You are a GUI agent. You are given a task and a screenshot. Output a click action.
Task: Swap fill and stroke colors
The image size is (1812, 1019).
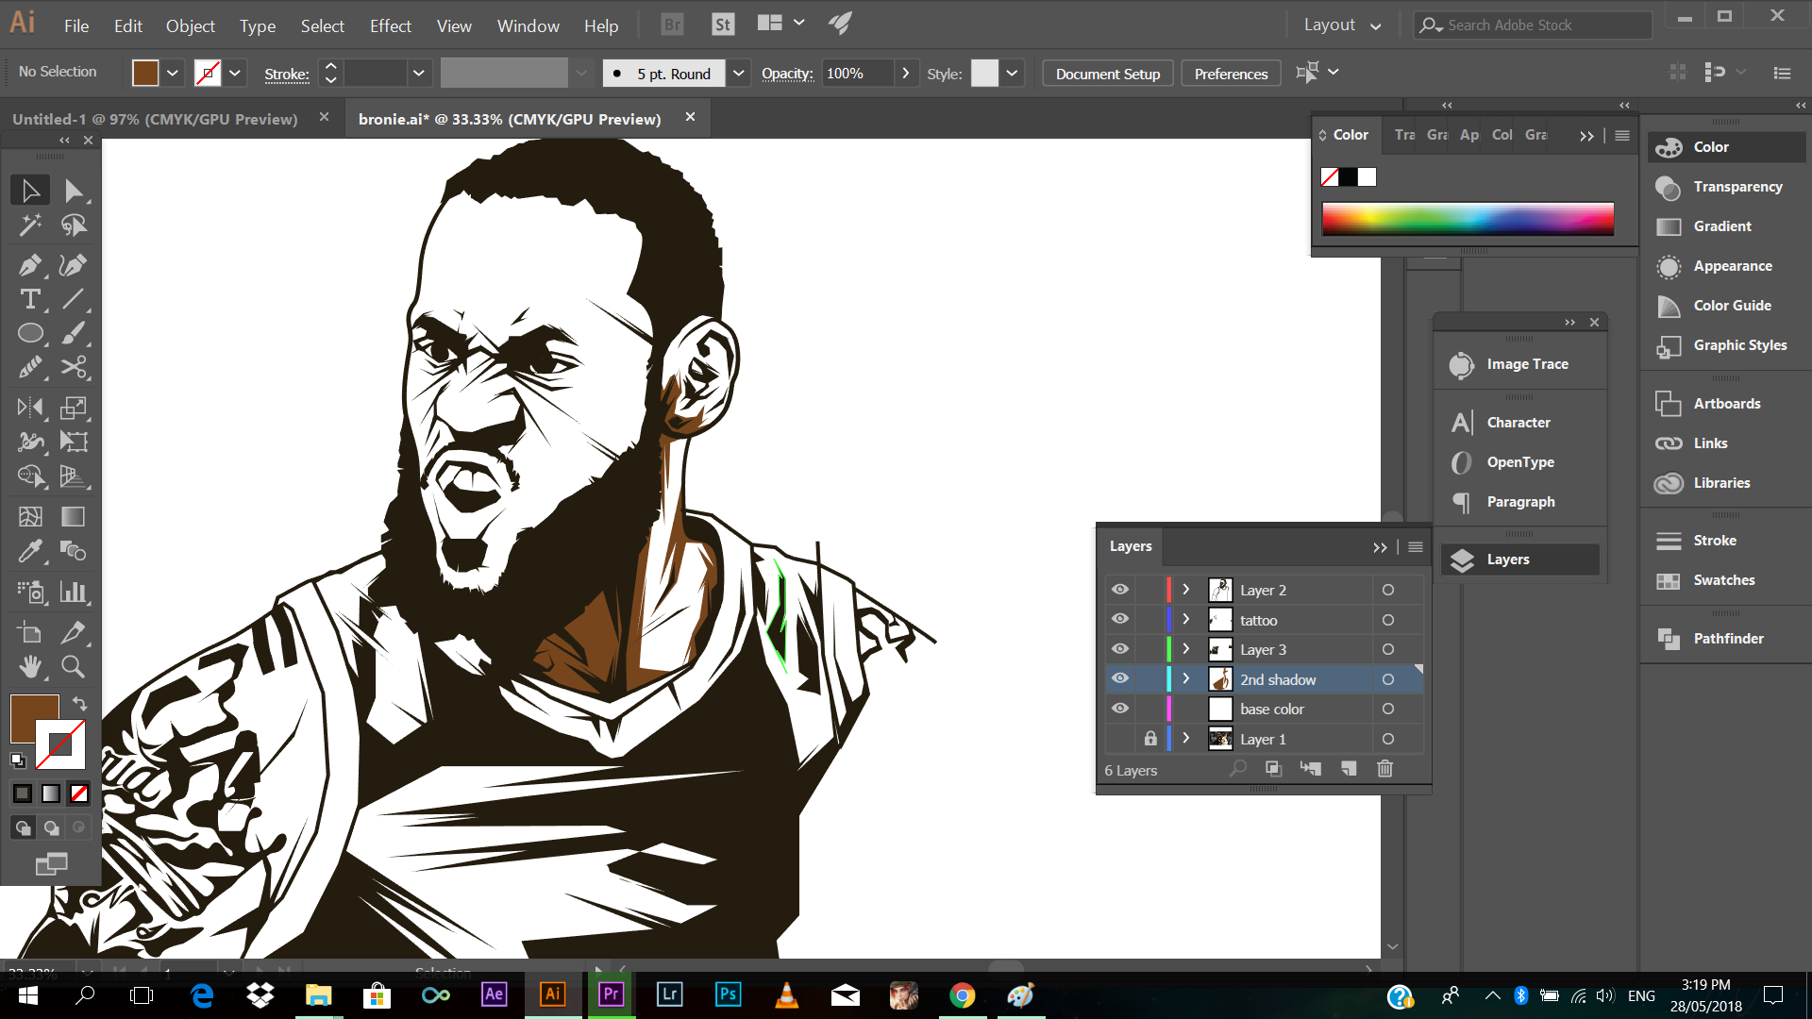(79, 704)
